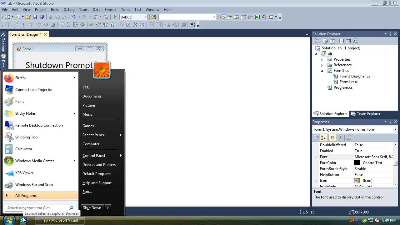Click the Align Lefts layout icon
The height and width of the screenshot is (225, 400).
tap(16, 25)
